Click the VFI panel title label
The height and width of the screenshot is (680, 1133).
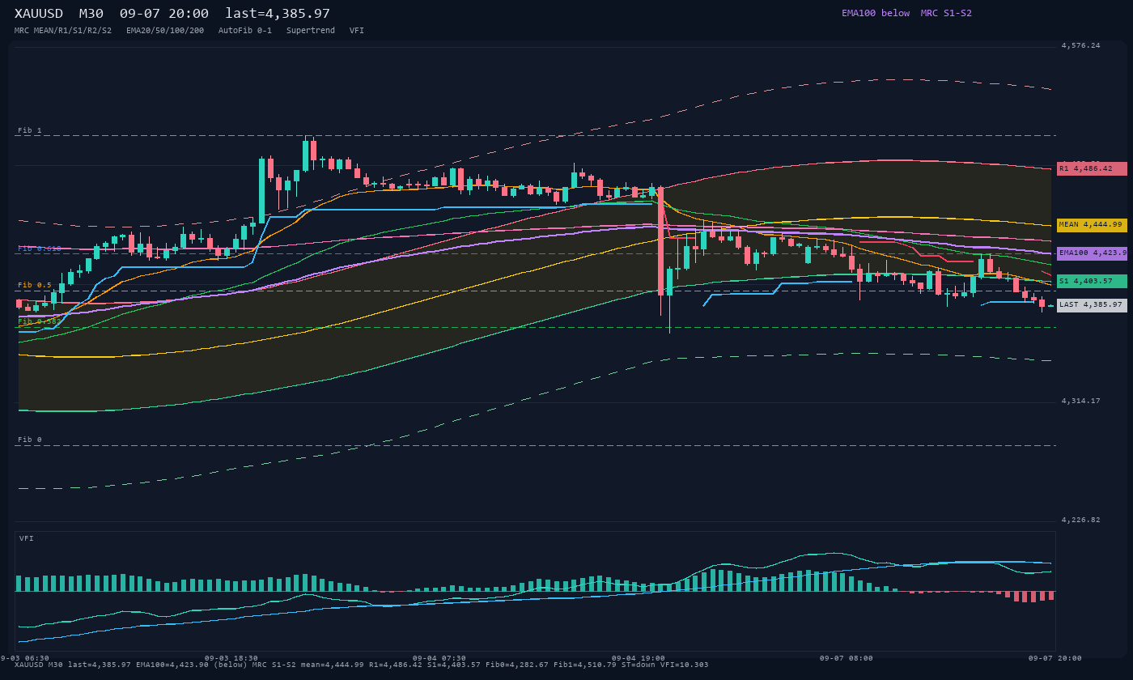tap(27, 538)
